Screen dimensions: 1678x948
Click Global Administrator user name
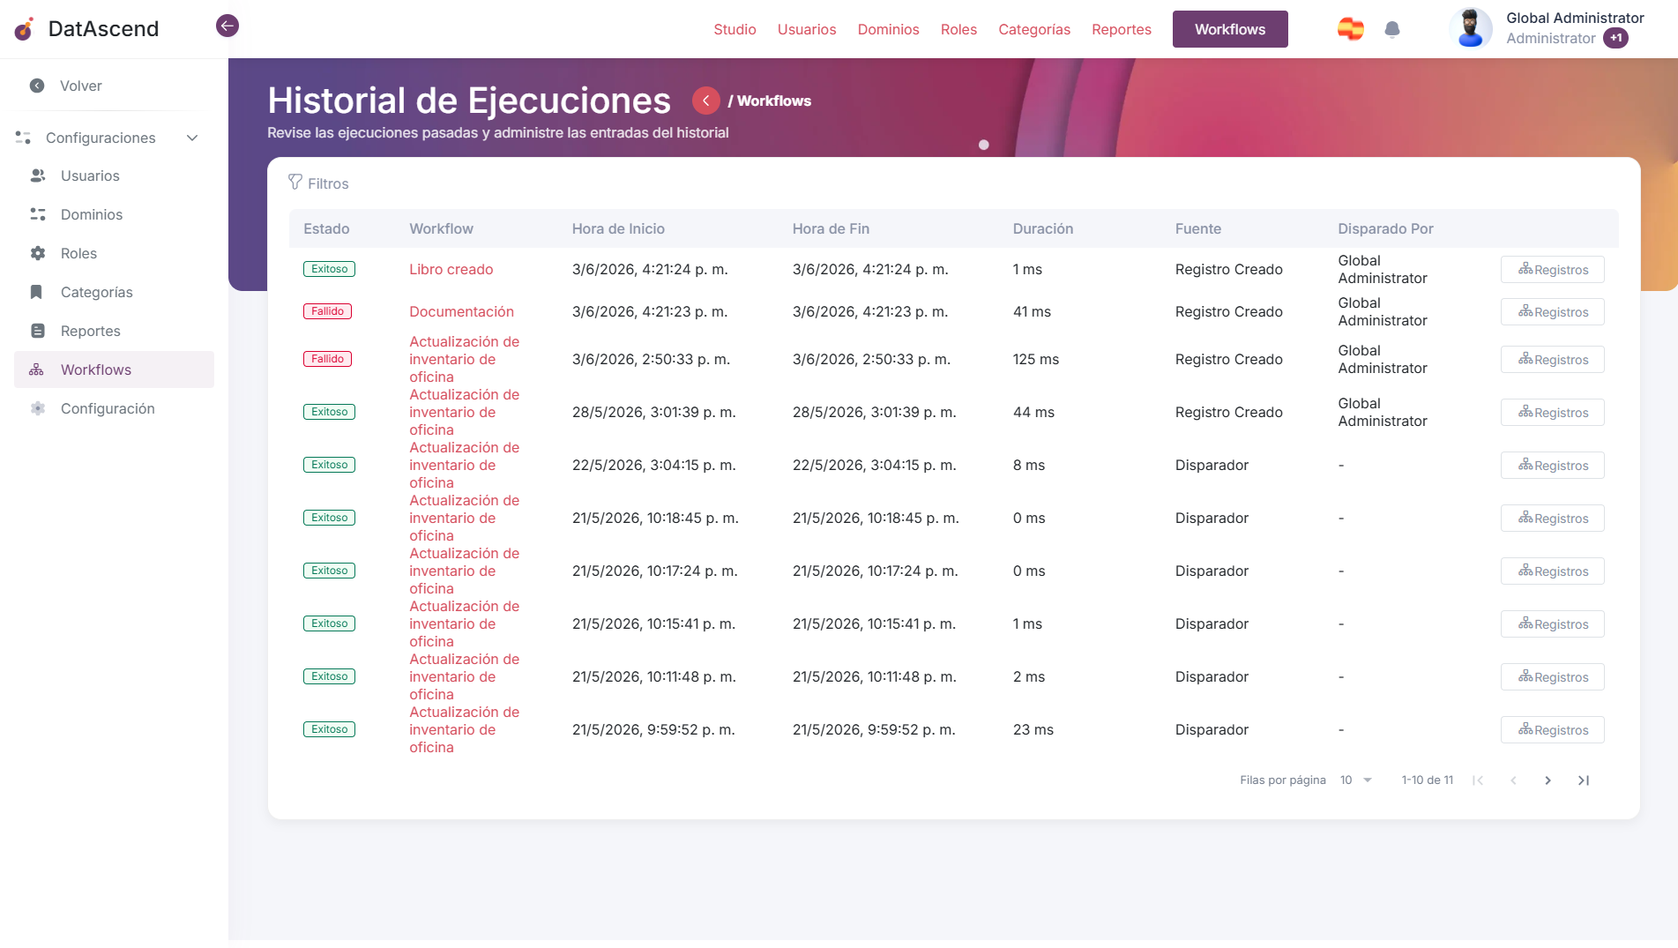[x=1575, y=18]
